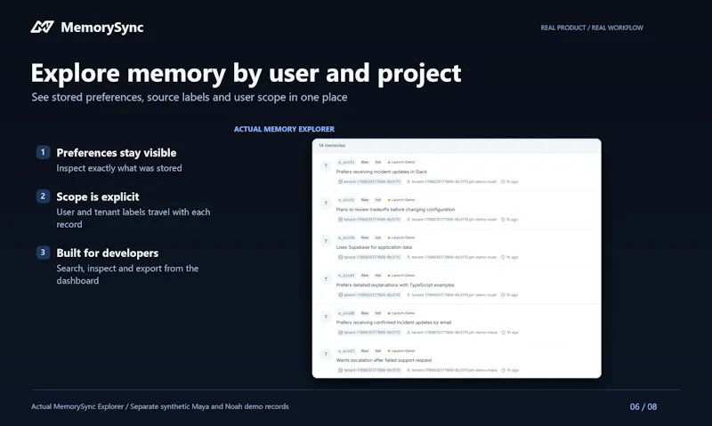
Task: Click the MemorySync brand name
Action: tap(102, 28)
